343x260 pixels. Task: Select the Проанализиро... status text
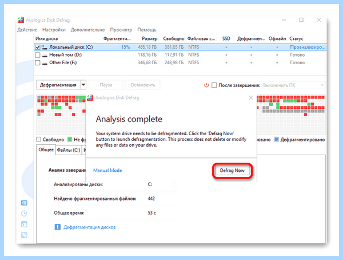click(308, 47)
